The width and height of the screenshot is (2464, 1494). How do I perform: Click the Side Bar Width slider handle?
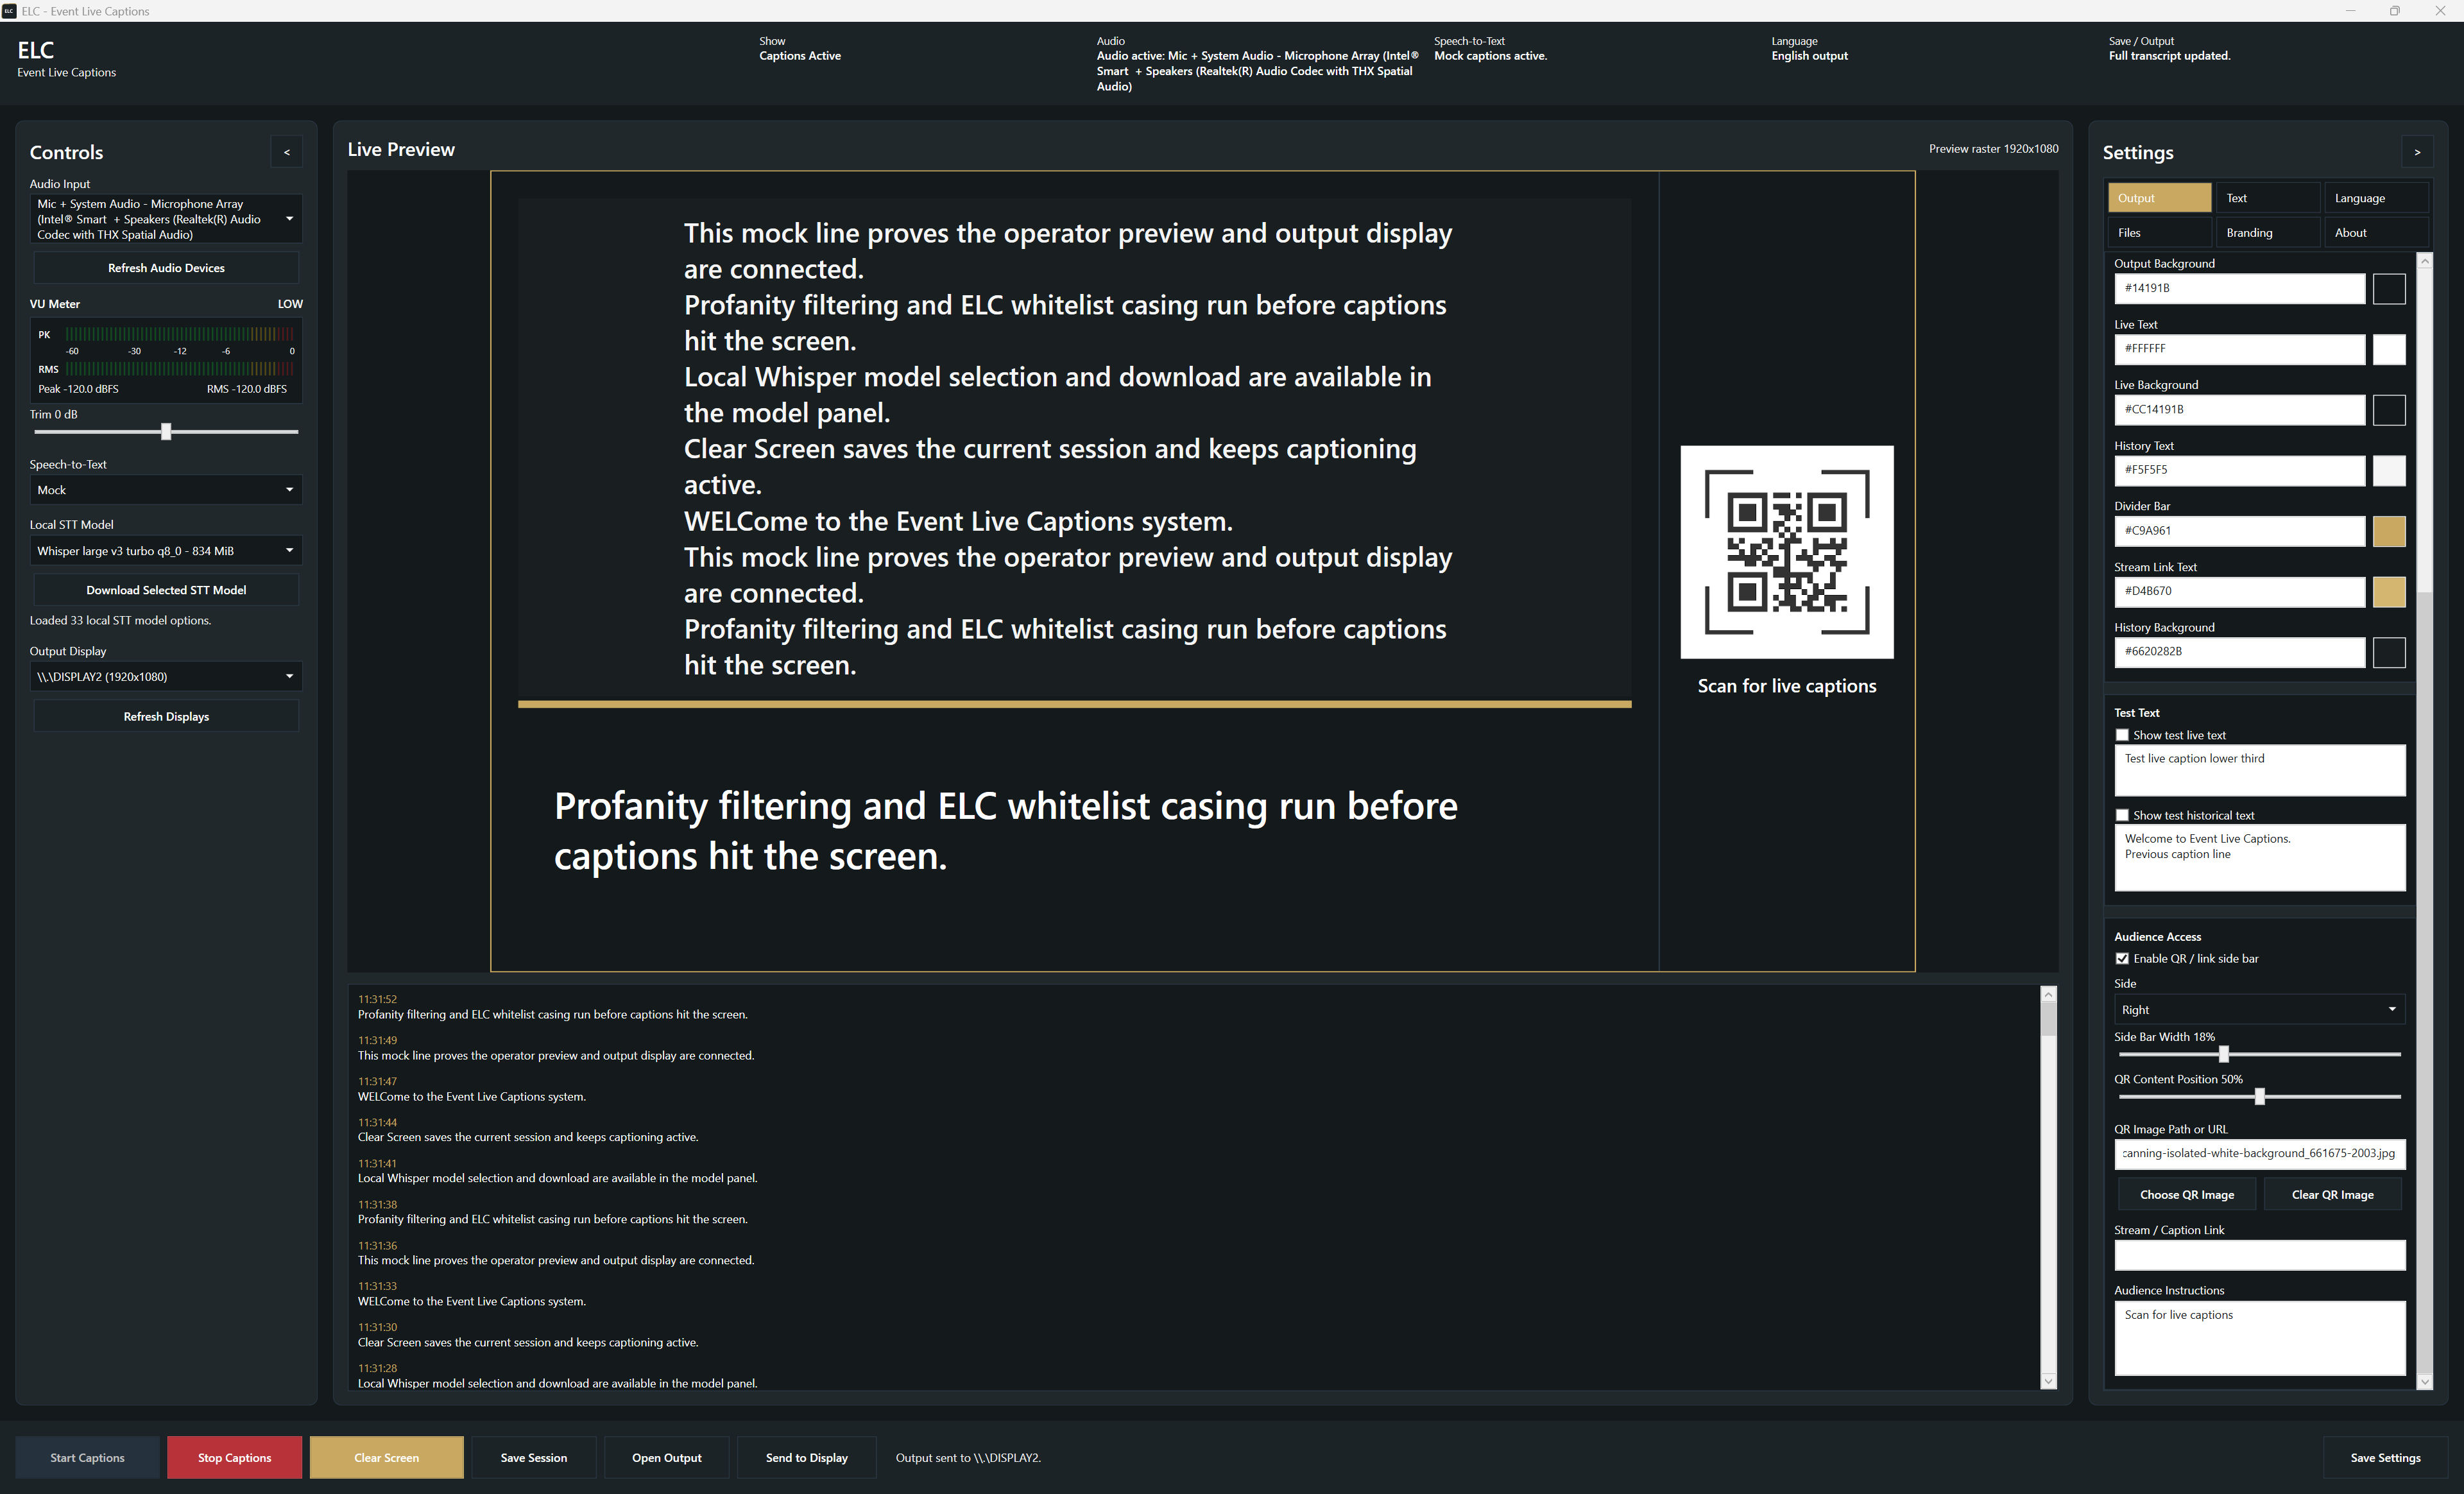[2223, 1054]
